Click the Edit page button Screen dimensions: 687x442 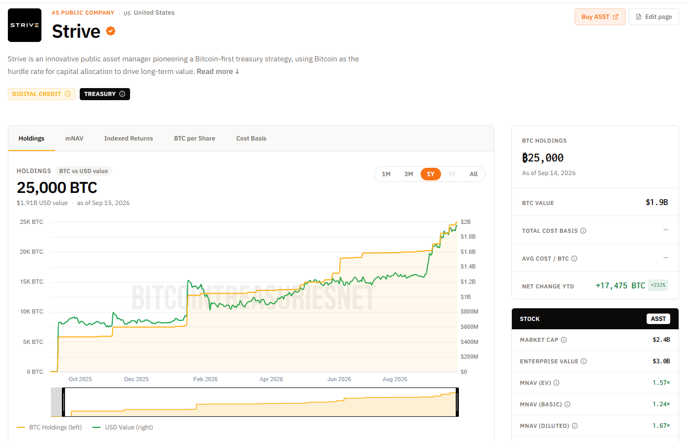(x=653, y=17)
